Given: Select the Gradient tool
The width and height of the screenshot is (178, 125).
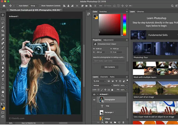Looking at the screenshot, I should coord(3,63).
